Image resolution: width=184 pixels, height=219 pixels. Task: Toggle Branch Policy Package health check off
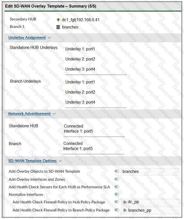pos(117,210)
